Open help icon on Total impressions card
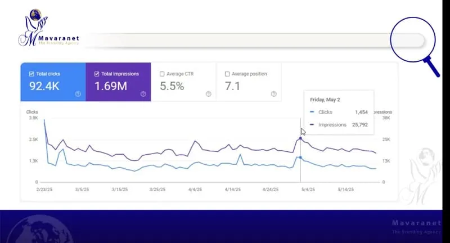Screen dimensions: 450x243 143,94
